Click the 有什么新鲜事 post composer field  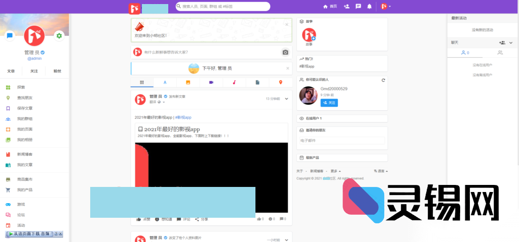tap(212, 52)
